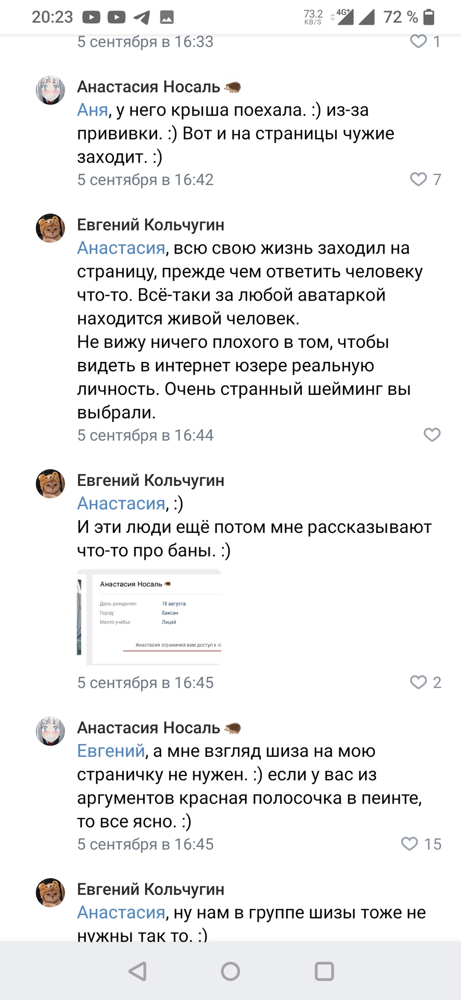Open the 'Аня' reply mention link
Screen dimensions: 461x1000
coord(93,110)
